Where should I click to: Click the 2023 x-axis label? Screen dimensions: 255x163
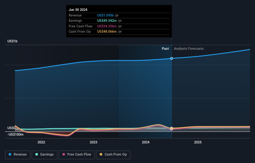(93, 142)
